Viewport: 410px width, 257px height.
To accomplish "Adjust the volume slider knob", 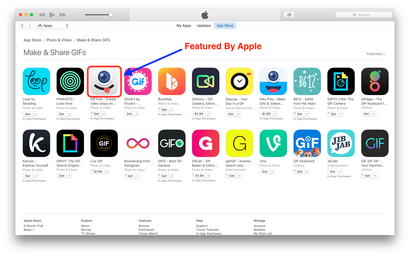I will pyautogui.click(x=111, y=15).
